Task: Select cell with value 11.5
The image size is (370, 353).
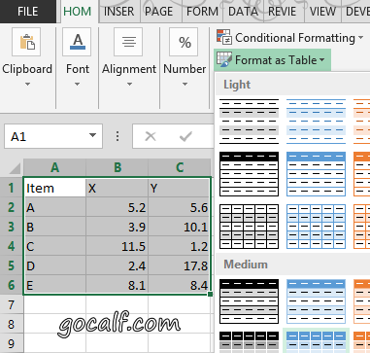Action: [118, 246]
